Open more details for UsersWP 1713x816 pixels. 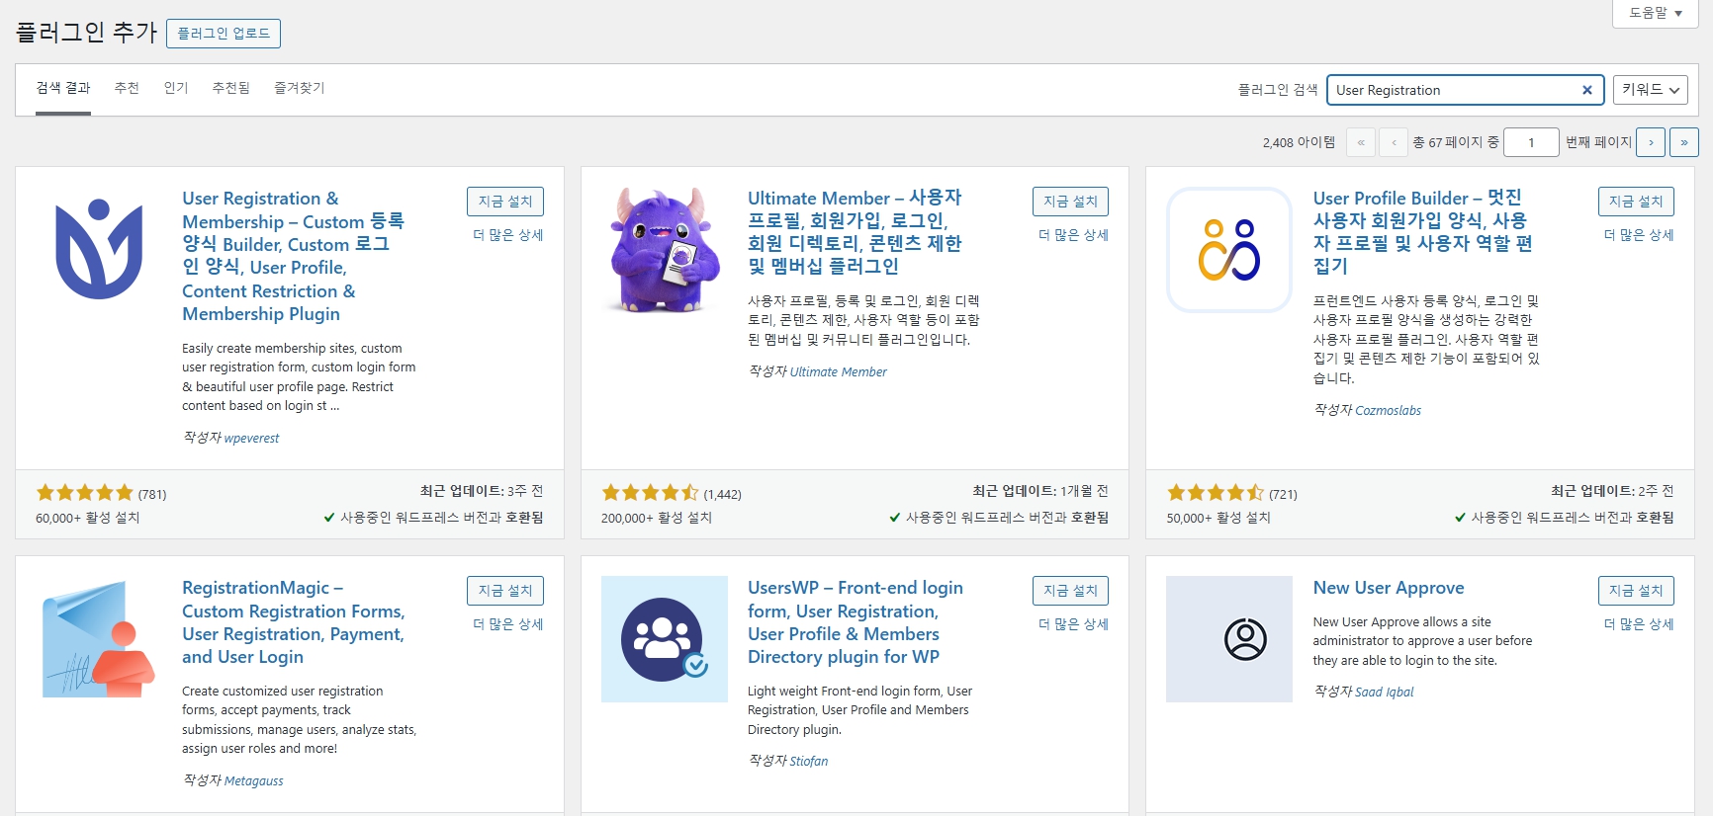point(1073,624)
